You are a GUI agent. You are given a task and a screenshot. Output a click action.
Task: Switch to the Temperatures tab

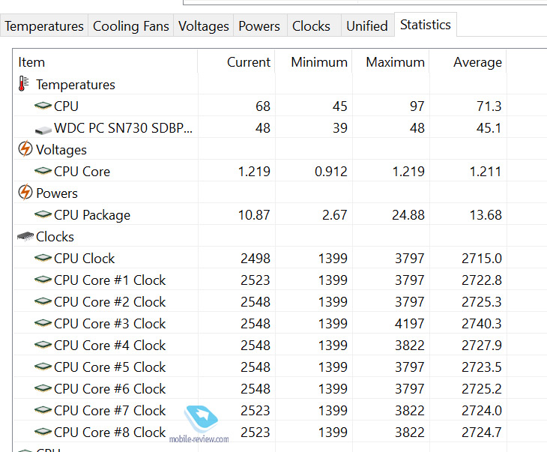pyautogui.click(x=44, y=26)
